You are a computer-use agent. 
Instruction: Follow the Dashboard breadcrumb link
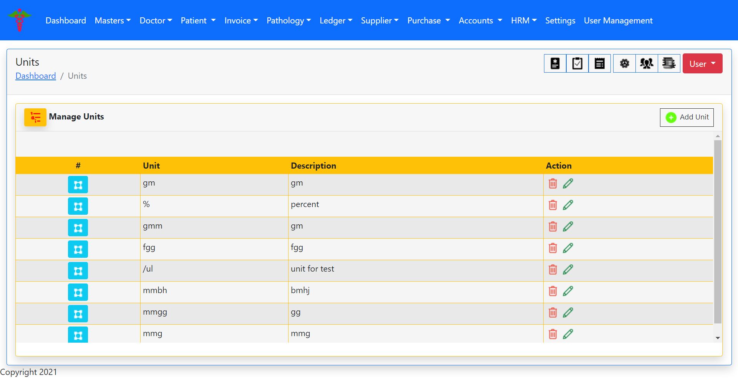(x=36, y=76)
